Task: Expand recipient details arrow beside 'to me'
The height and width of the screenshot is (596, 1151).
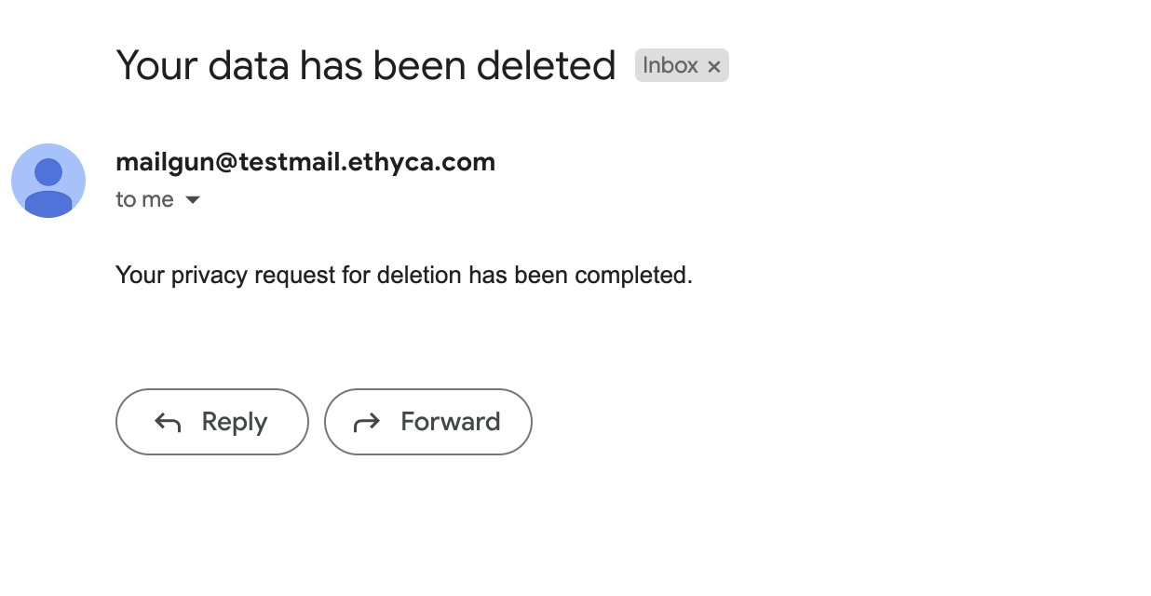Action: [193, 199]
